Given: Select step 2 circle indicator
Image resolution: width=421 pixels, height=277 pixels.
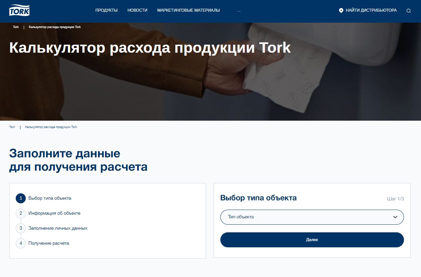Looking at the screenshot, I should pyautogui.click(x=21, y=213).
